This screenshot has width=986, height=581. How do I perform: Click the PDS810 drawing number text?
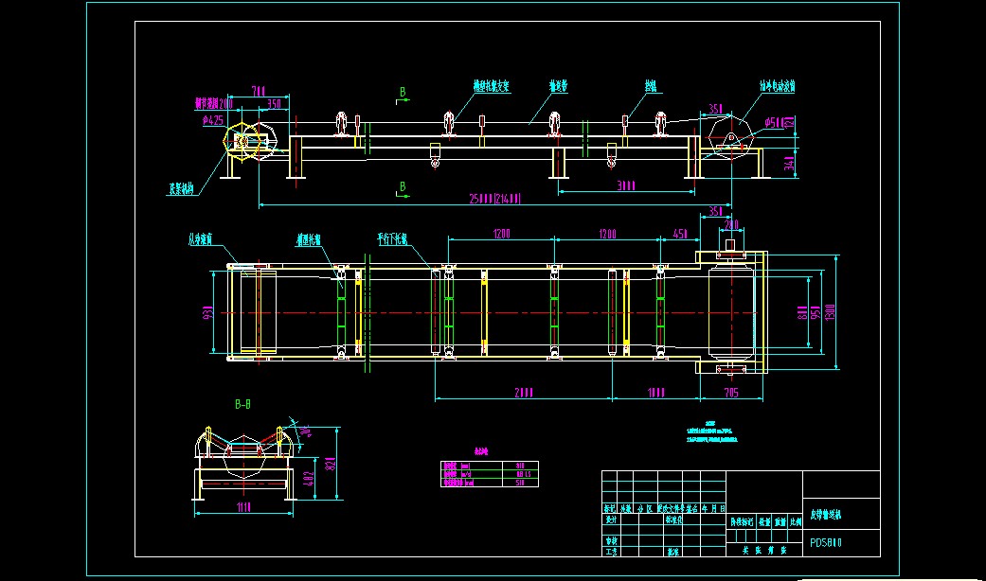click(x=826, y=543)
